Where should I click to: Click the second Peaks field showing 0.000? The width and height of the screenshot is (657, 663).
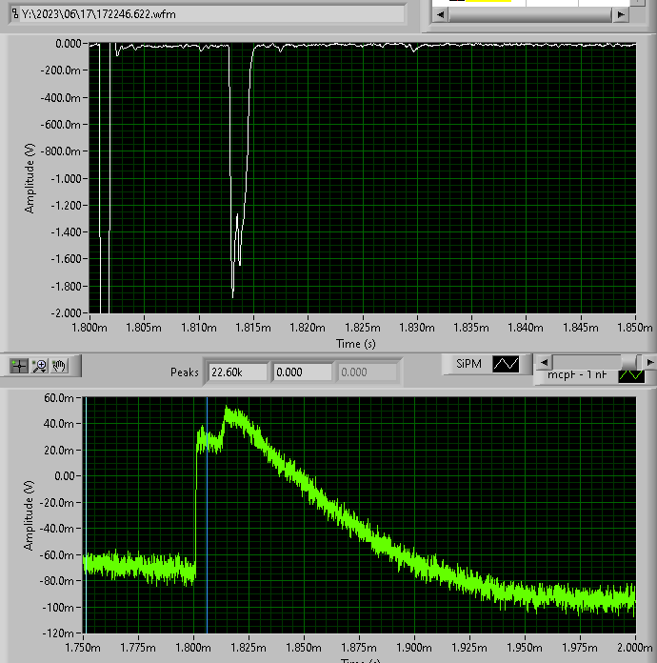(x=301, y=372)
